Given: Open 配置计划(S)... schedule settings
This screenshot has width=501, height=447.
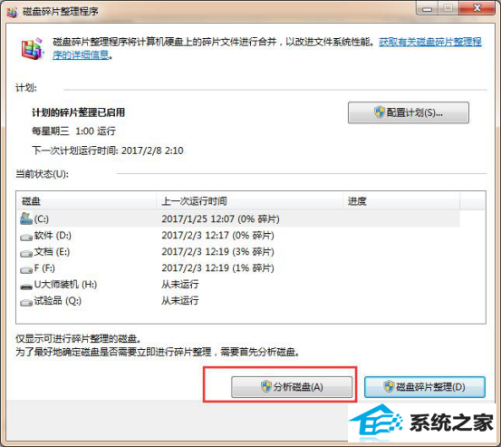Looking at the screenshot, I should [409, 112].
